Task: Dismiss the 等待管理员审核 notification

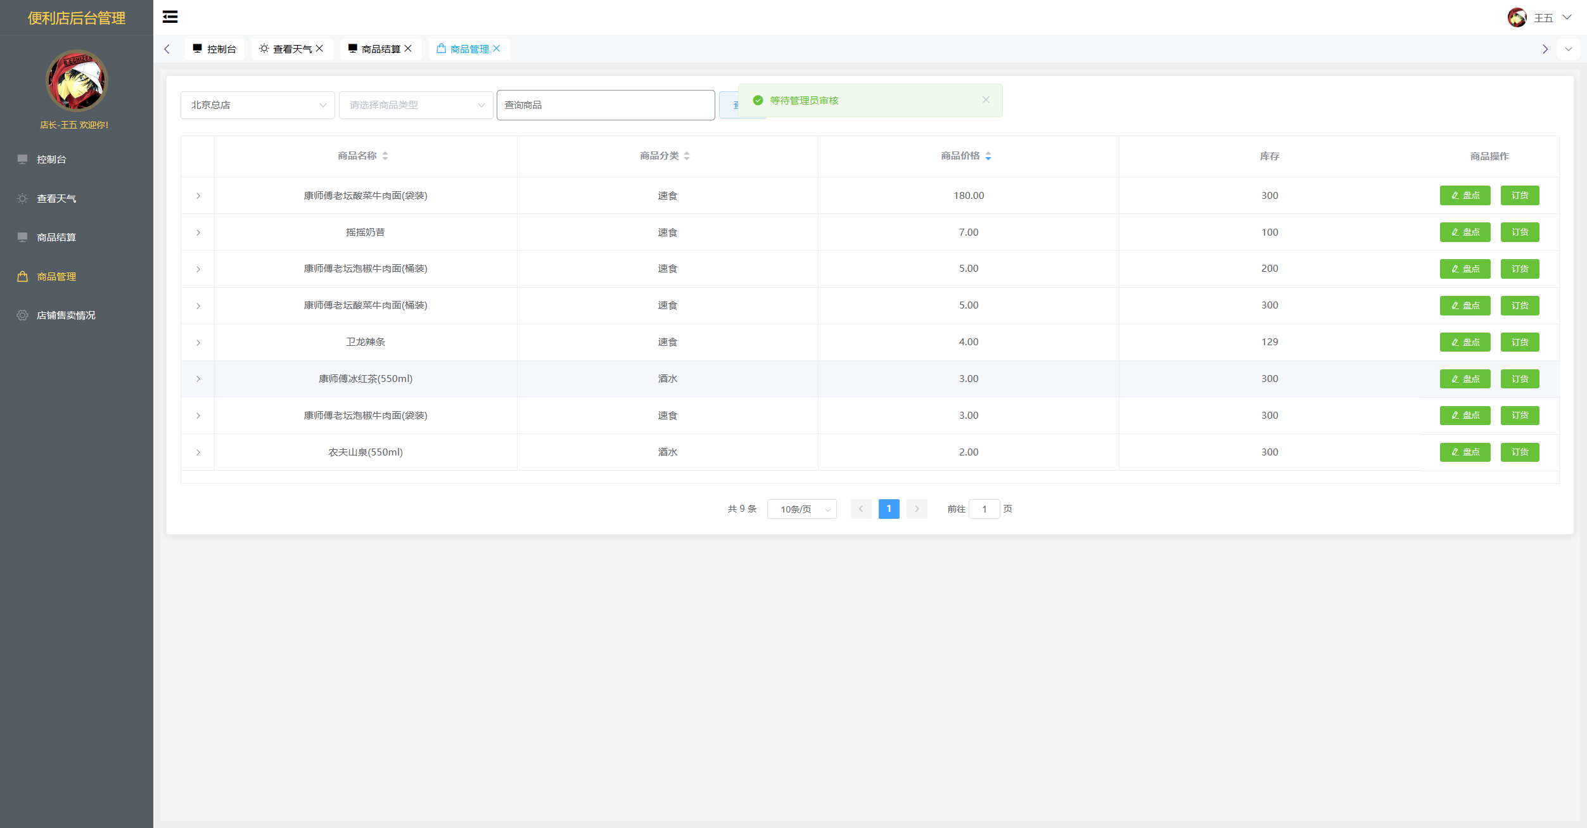Action: tap(986, 99)
